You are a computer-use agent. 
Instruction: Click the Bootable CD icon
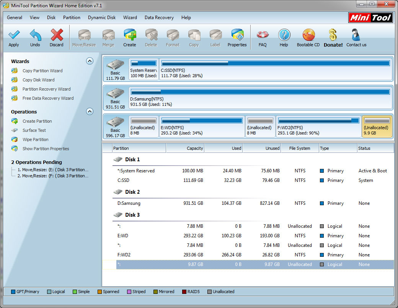click(x=308, y=35)
